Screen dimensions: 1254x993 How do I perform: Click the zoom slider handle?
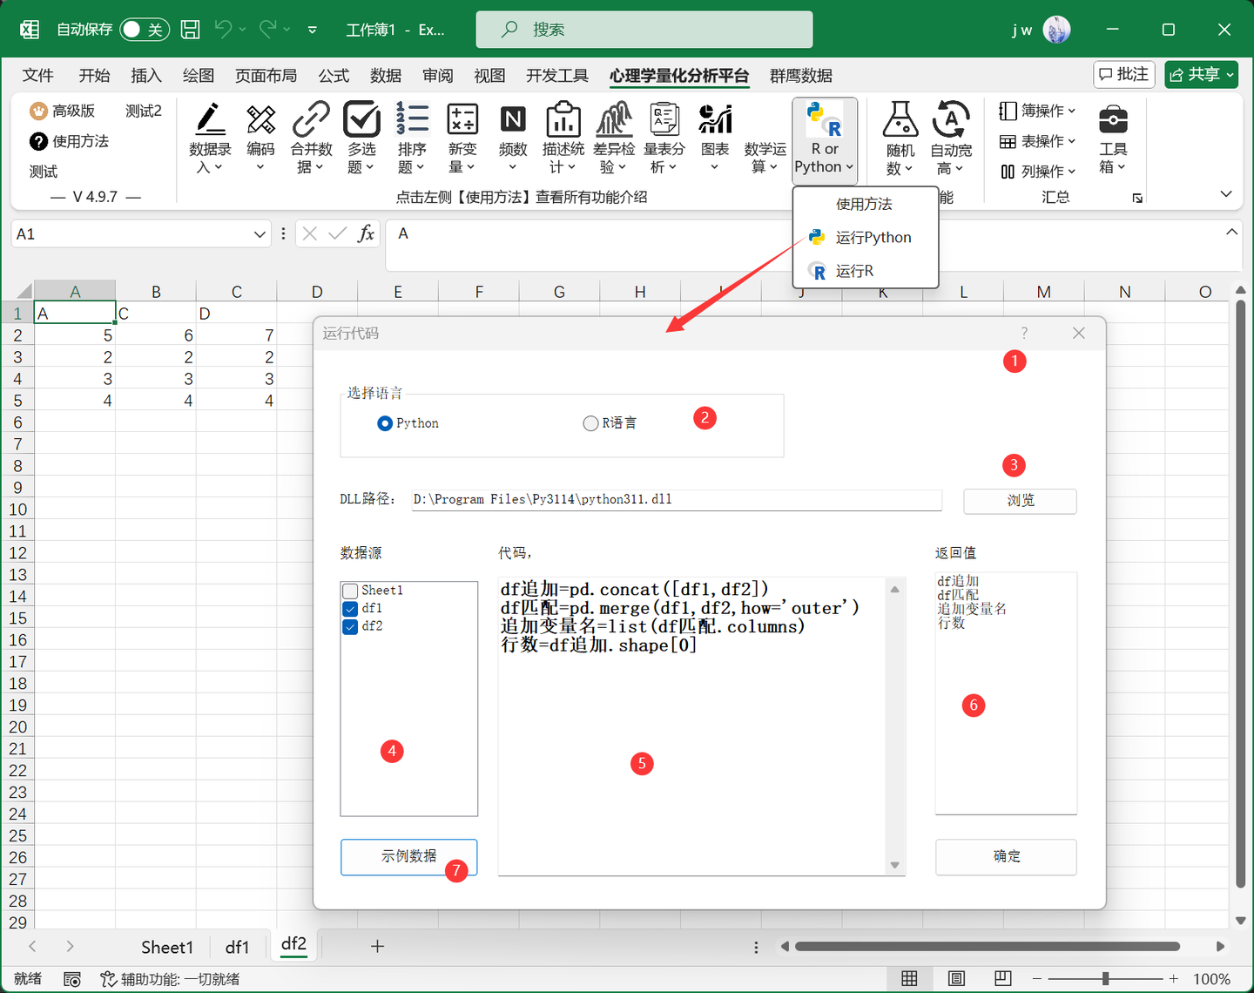click(1105, 979)
